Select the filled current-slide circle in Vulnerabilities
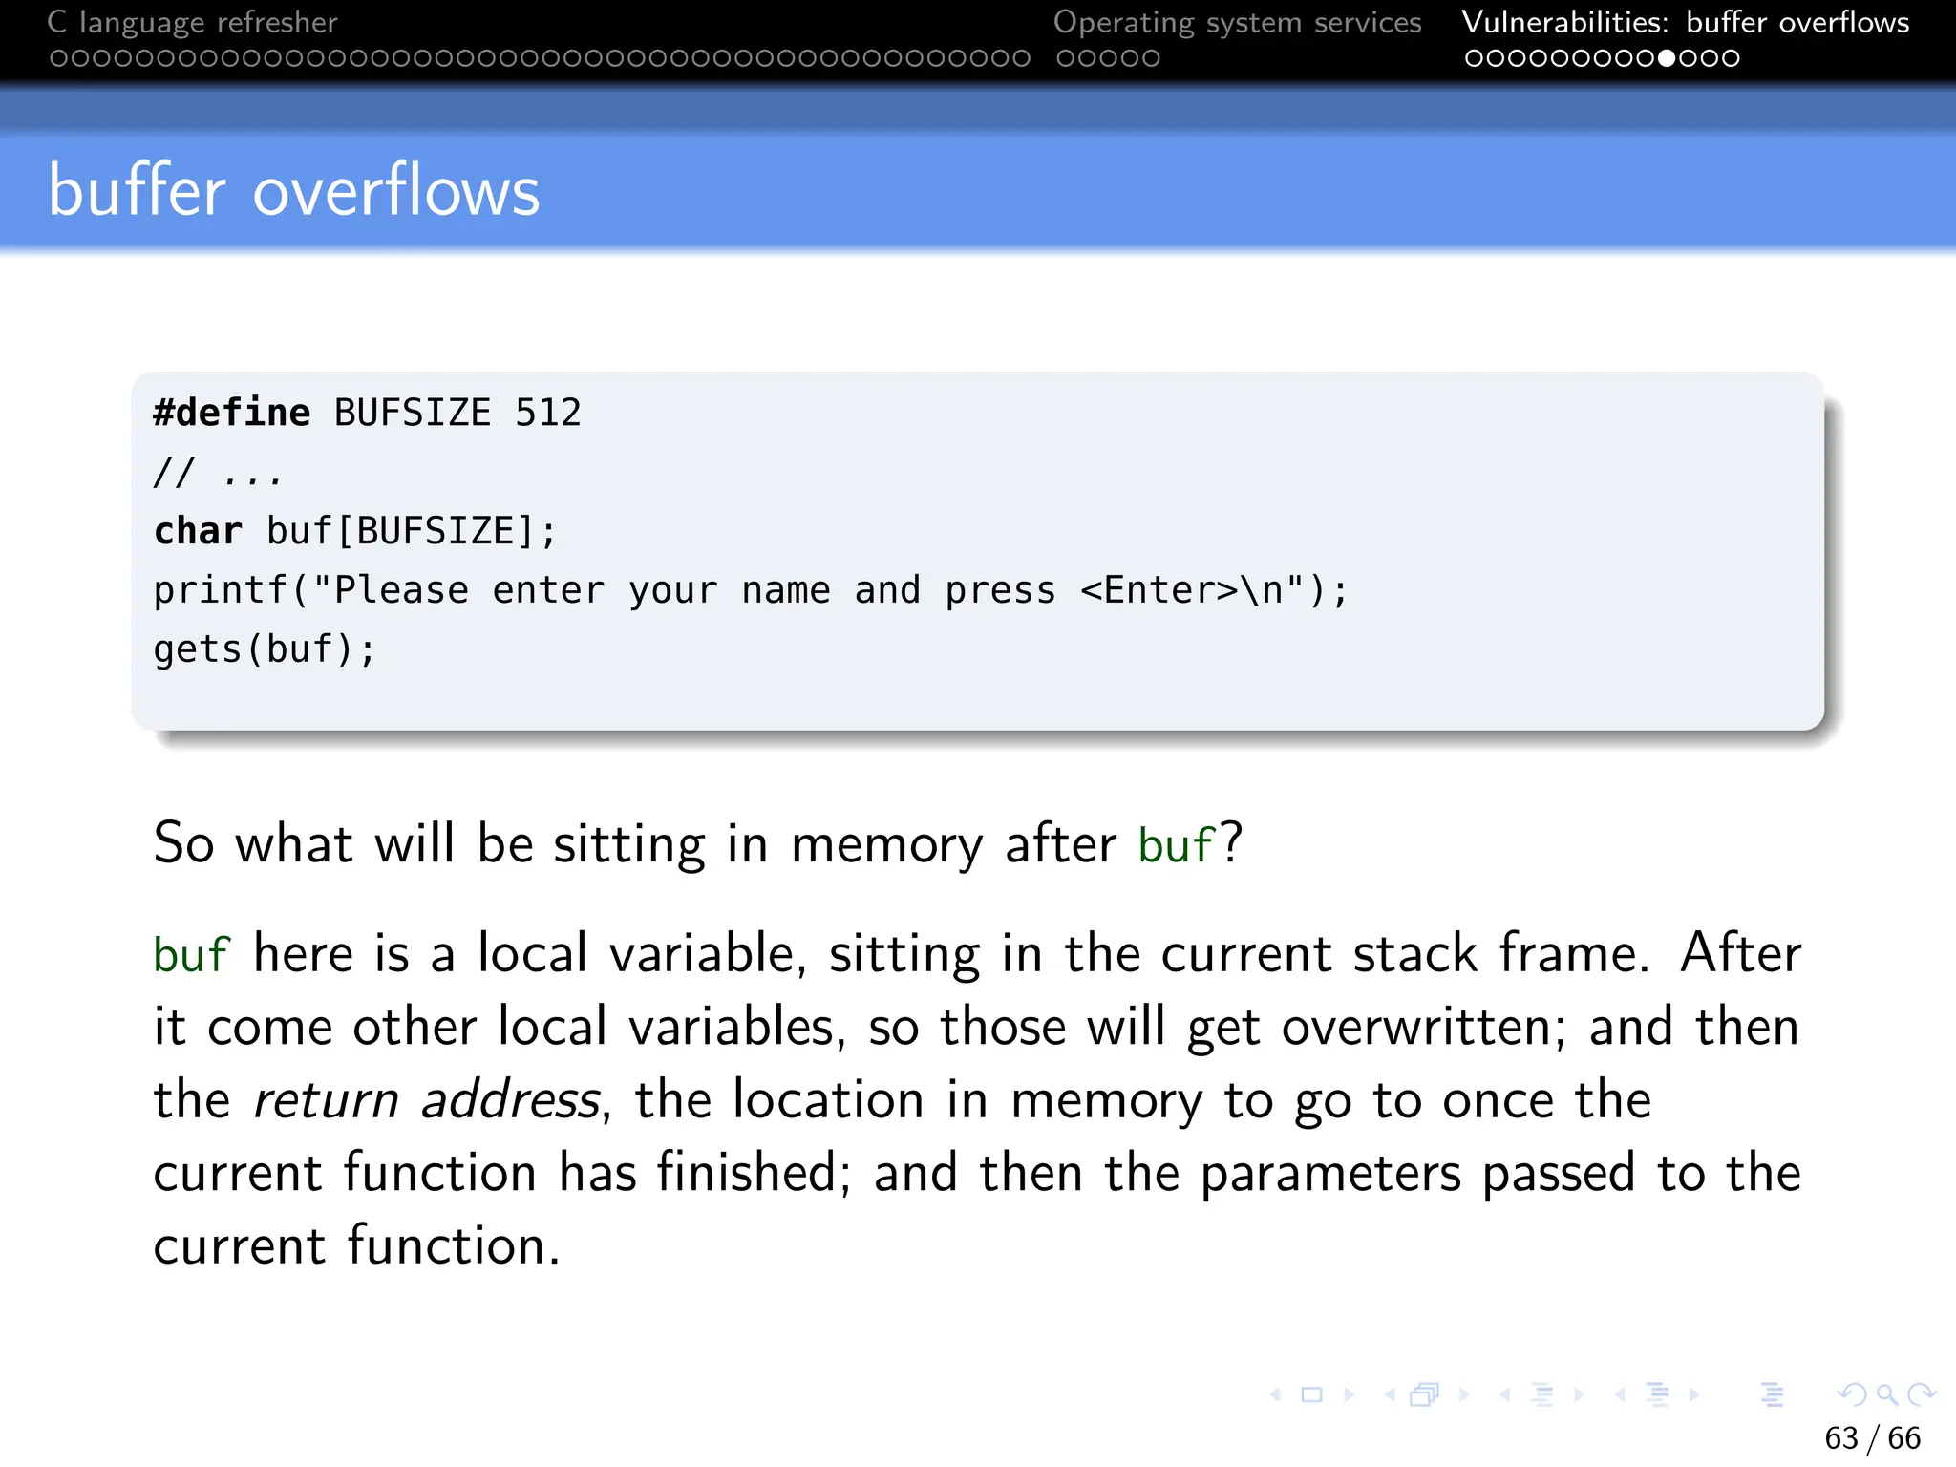The height and width of the screenshot is (1467, 1956). pyautogui.click(x=1667, y=58)
